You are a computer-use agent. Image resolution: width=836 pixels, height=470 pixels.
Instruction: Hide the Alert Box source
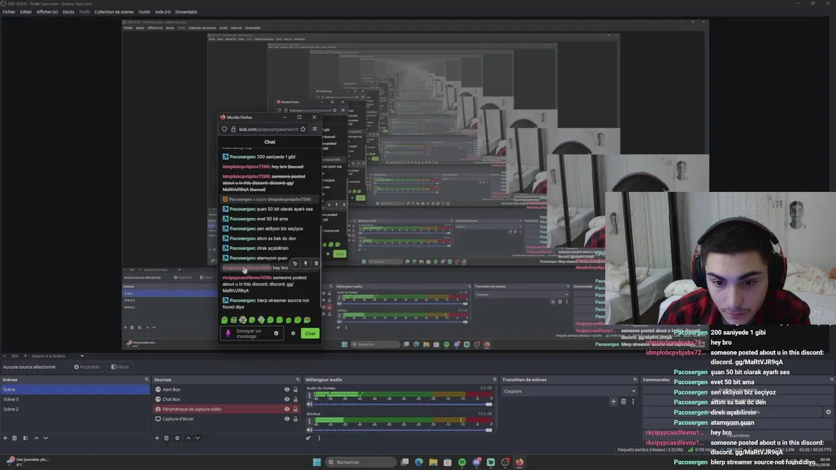point(287,390)
